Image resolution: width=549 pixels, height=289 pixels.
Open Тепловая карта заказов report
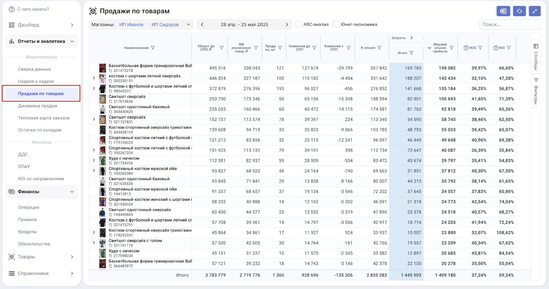pyautogui.click(x=44, y=118)
